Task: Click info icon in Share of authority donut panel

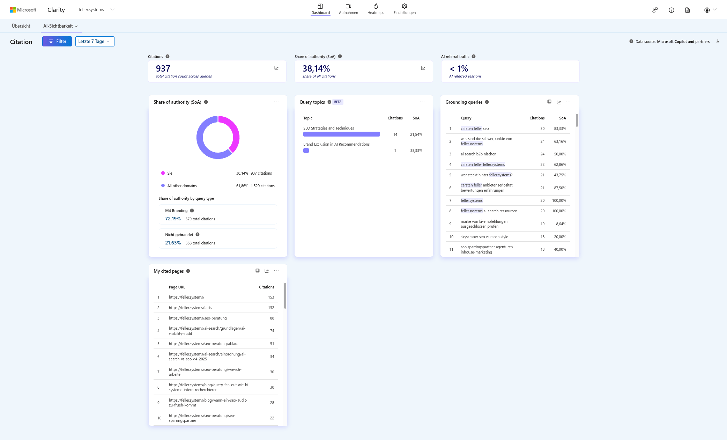Action: point(206,102)
